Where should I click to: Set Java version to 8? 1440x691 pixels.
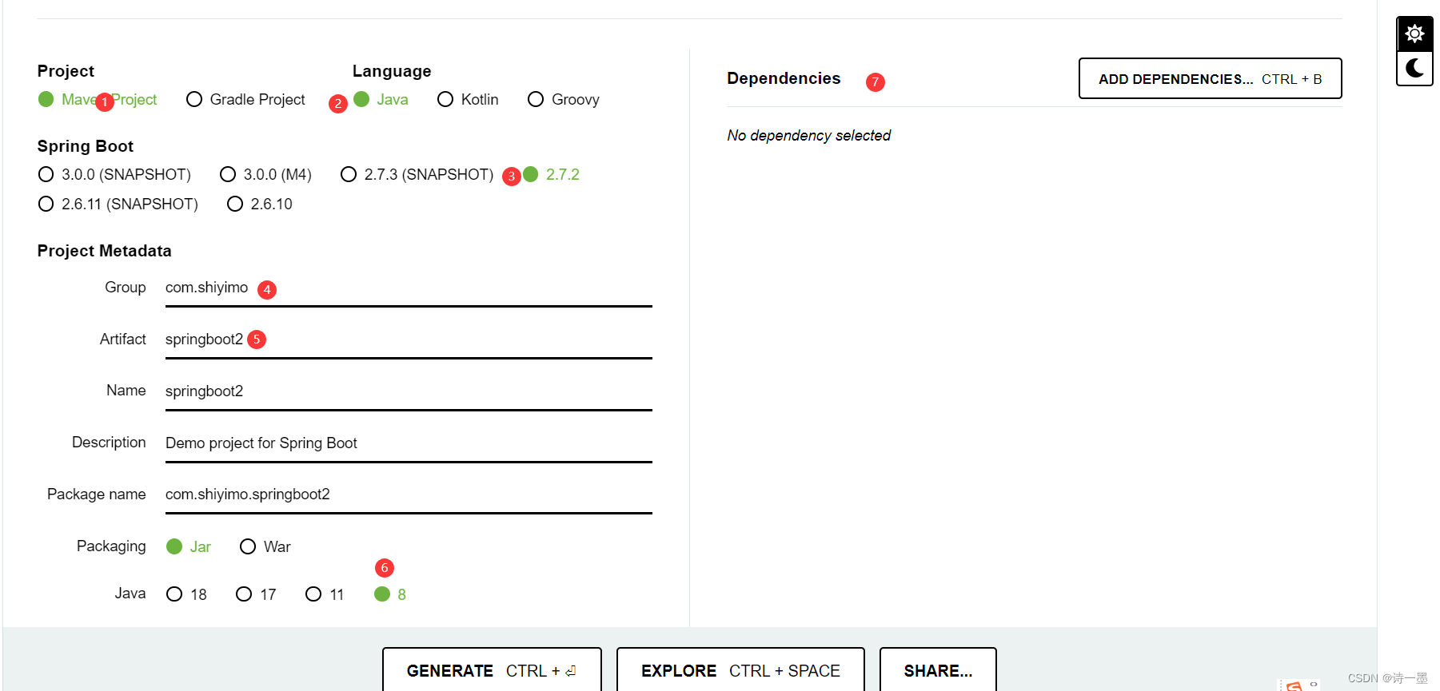[390, 594]
